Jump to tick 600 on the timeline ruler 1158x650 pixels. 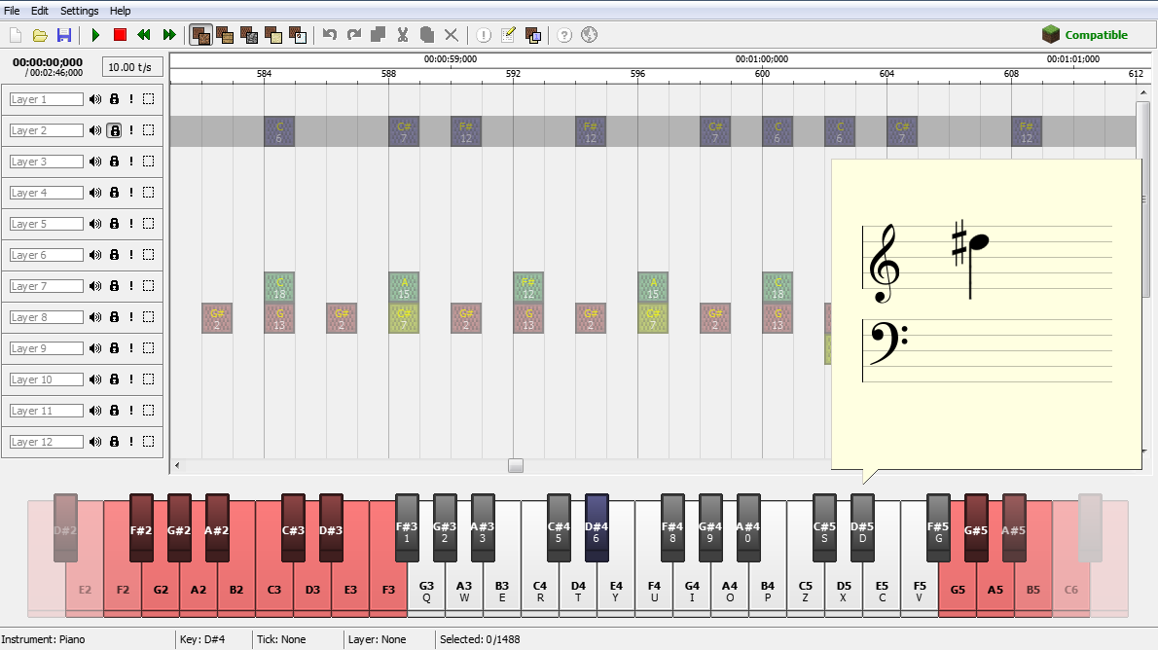tap(762, 74)
